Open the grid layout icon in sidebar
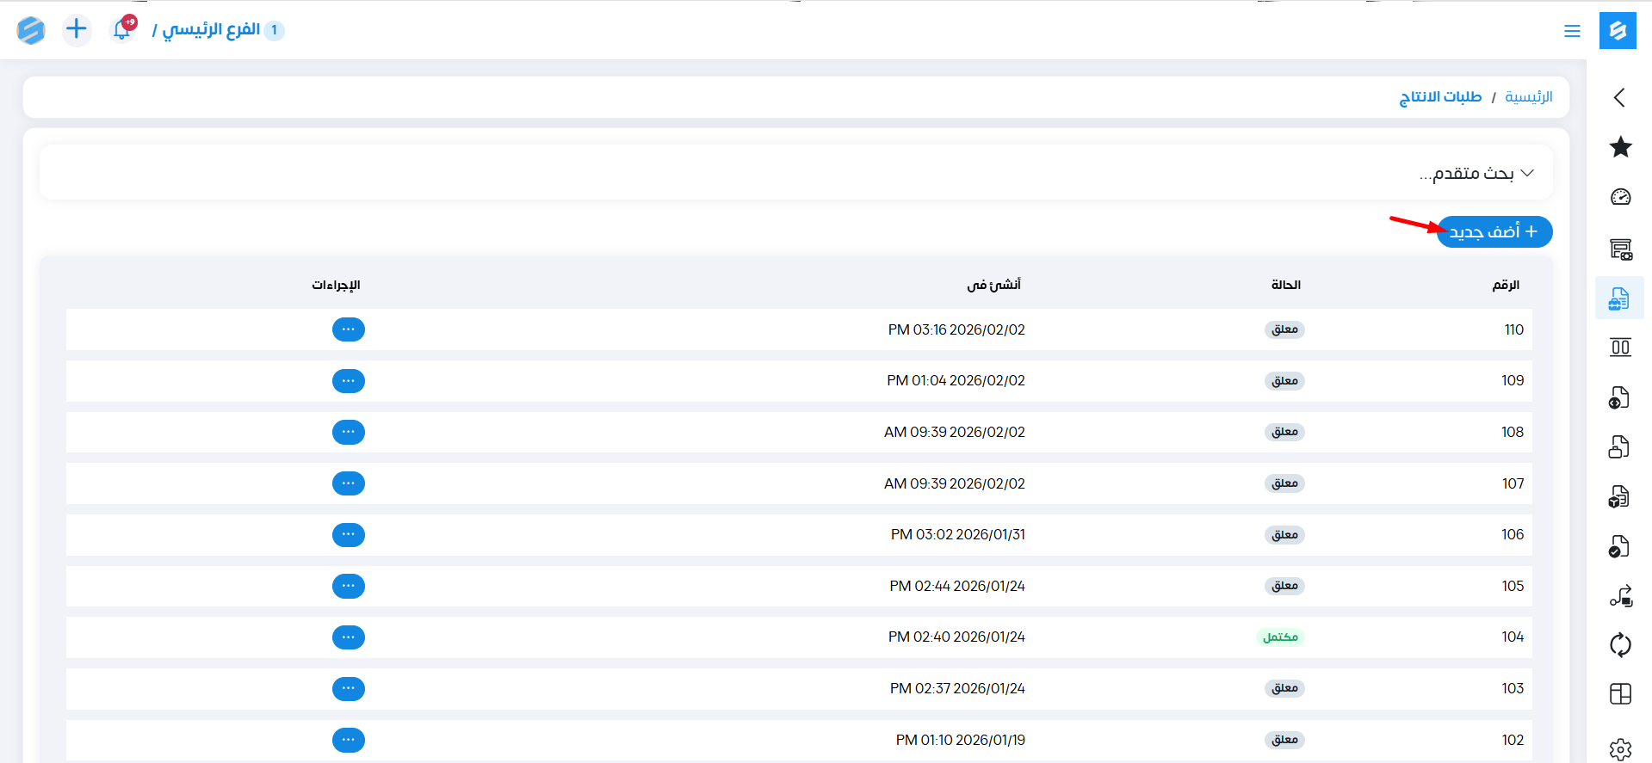 (x=1620, y=694)
